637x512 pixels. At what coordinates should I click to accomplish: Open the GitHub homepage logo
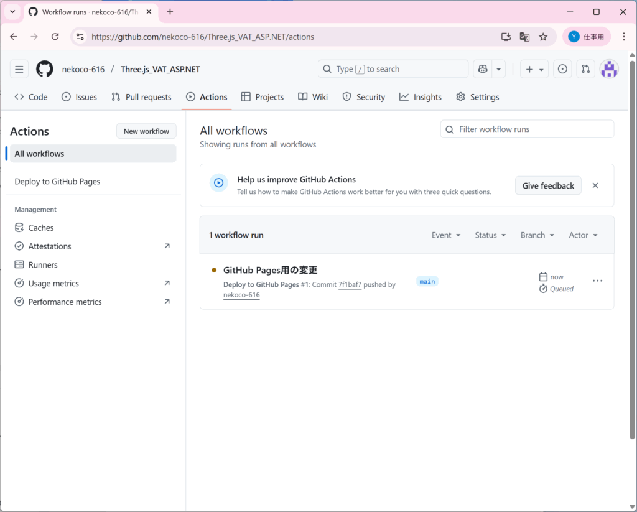pyautogui.click(x=45, y=69)
